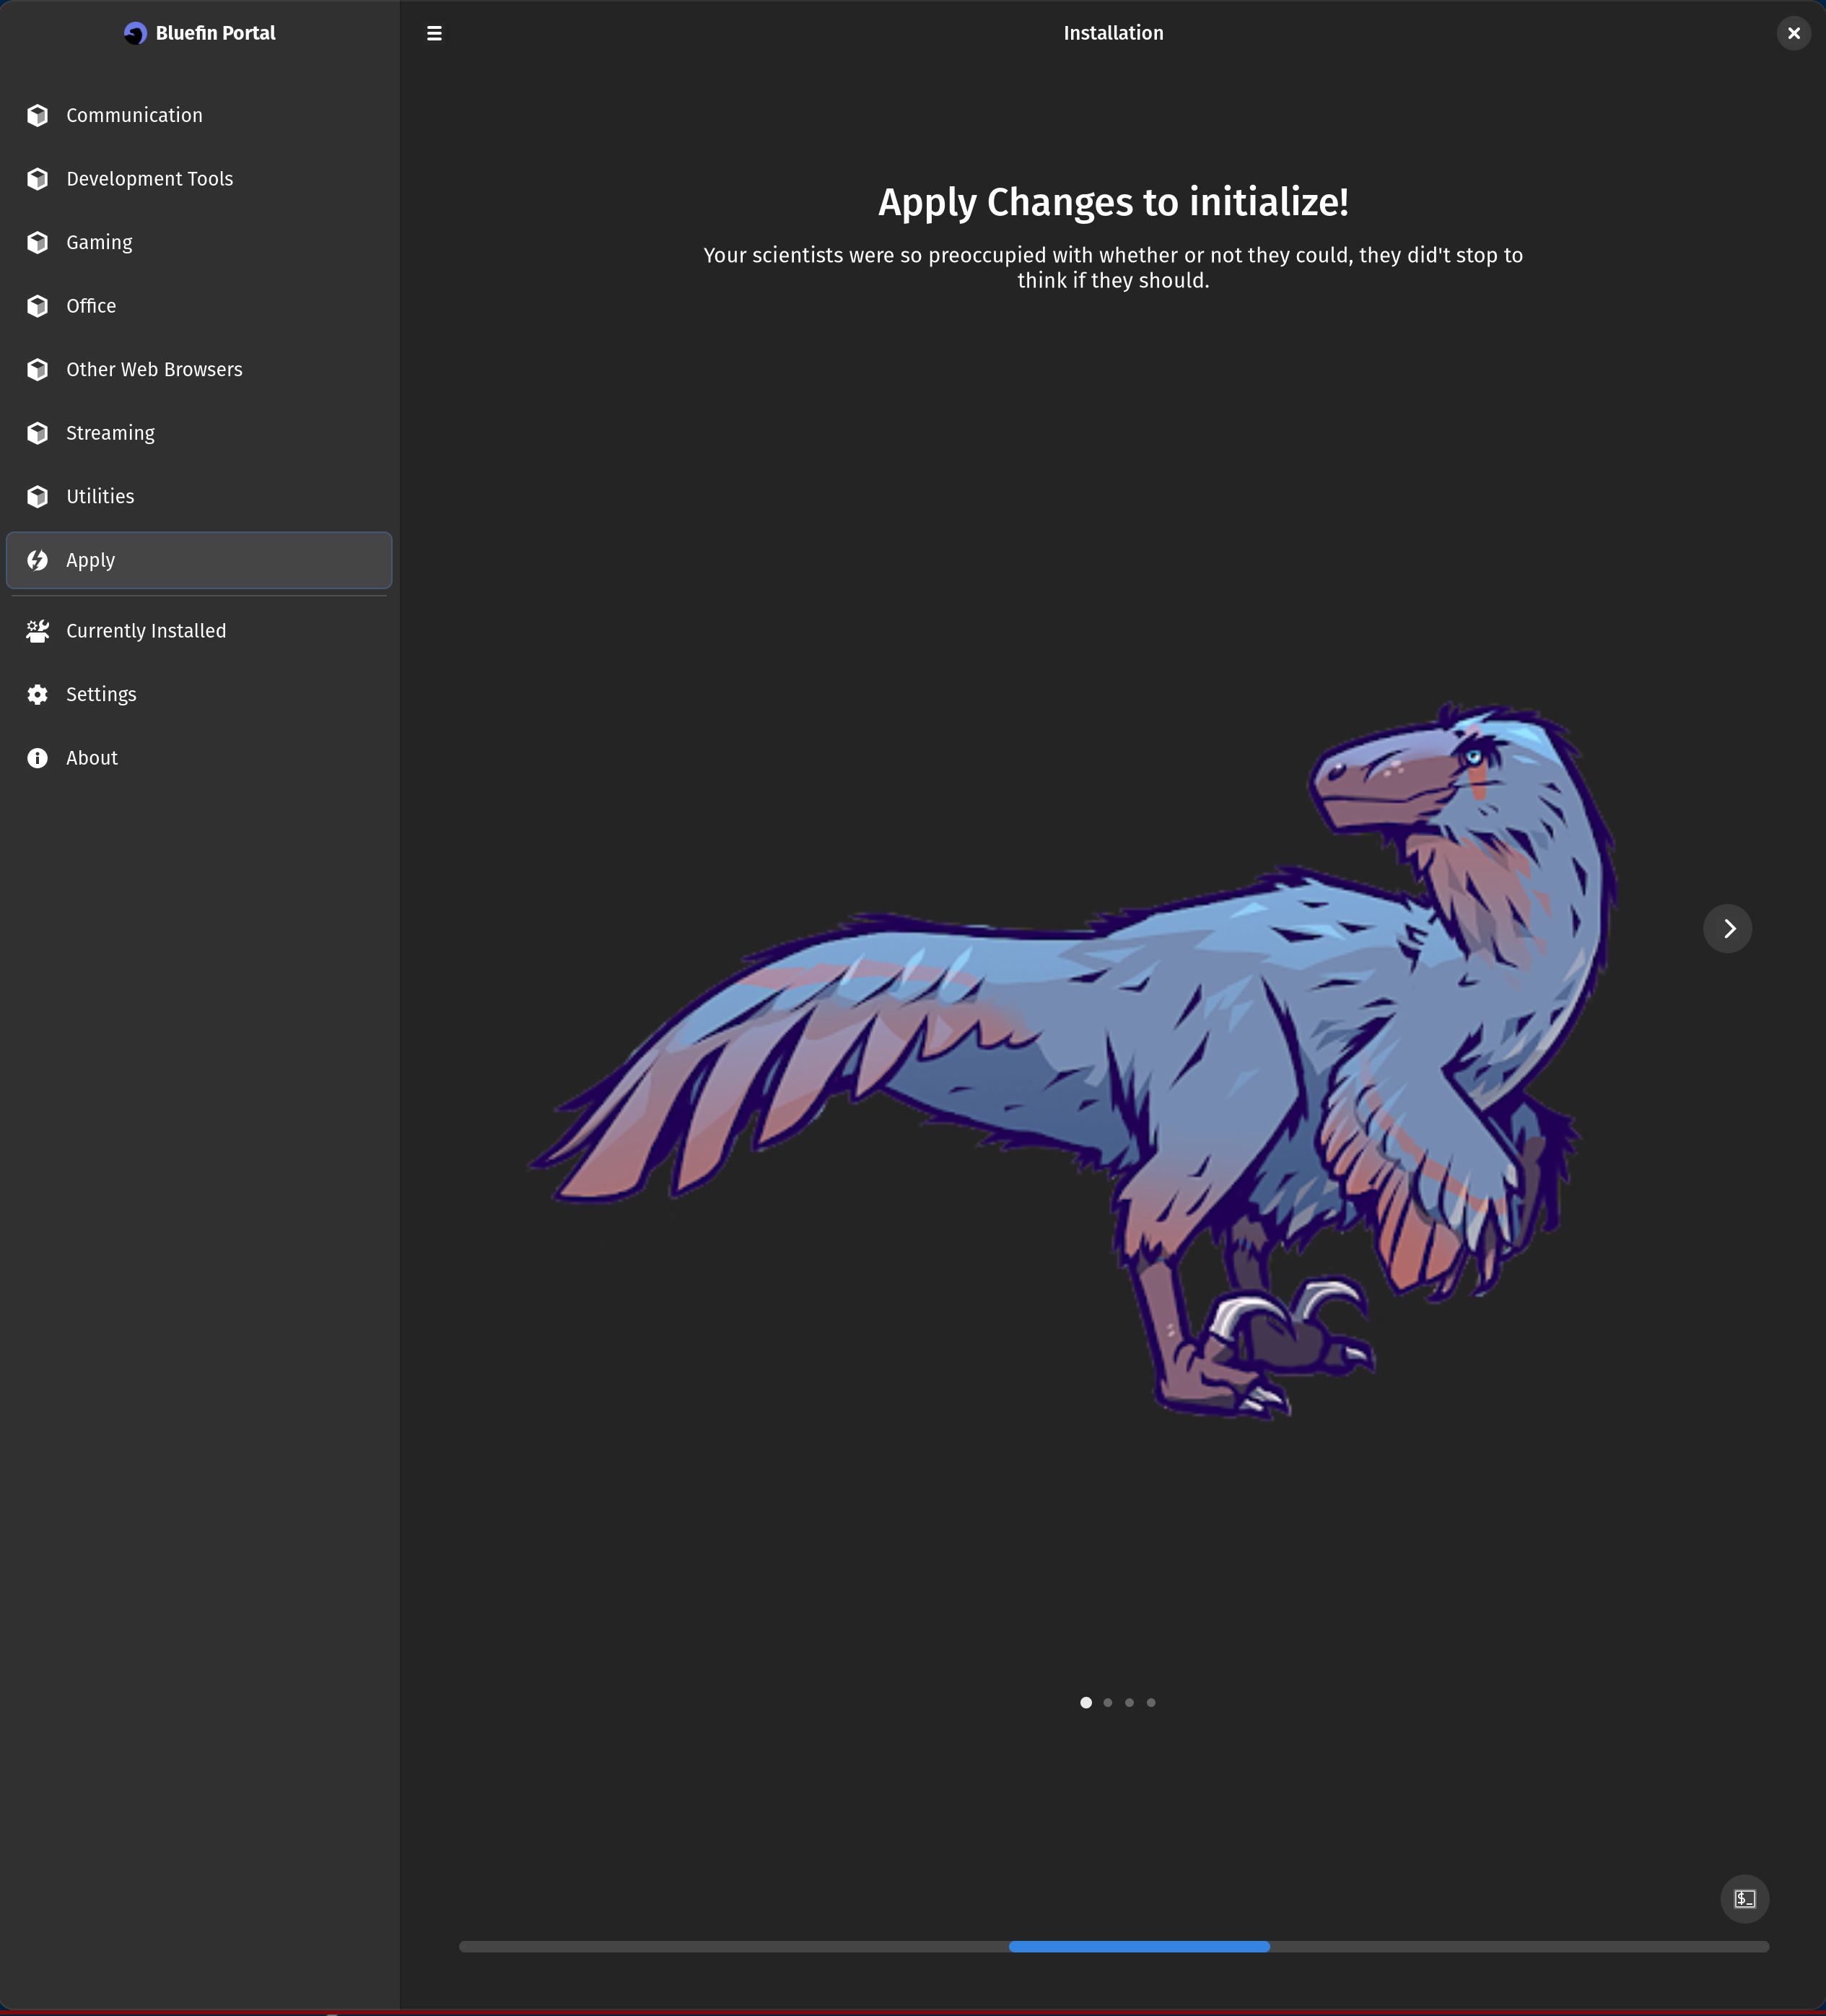Screen dimensions: 1826x2016
Task: Go to Other Web Browsers
Action: (154, 369)
